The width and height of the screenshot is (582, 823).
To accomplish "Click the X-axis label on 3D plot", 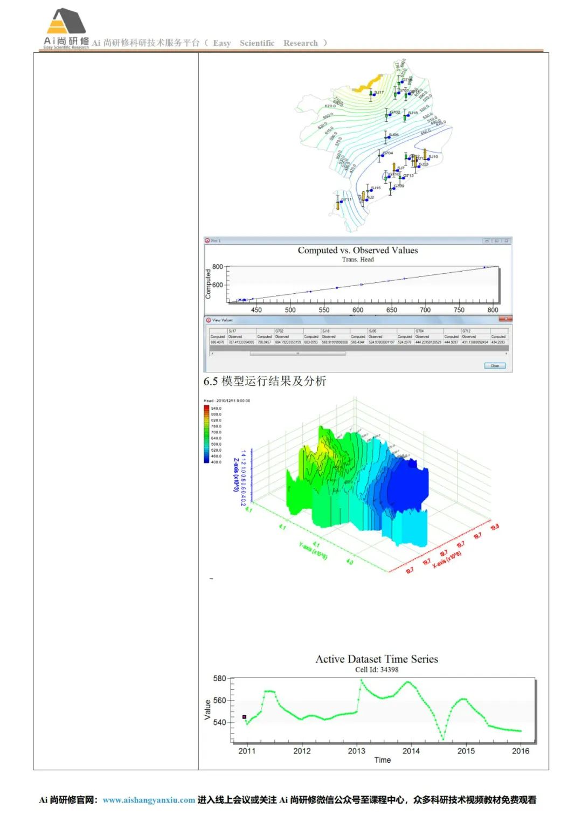I will (x=447, y=559).
